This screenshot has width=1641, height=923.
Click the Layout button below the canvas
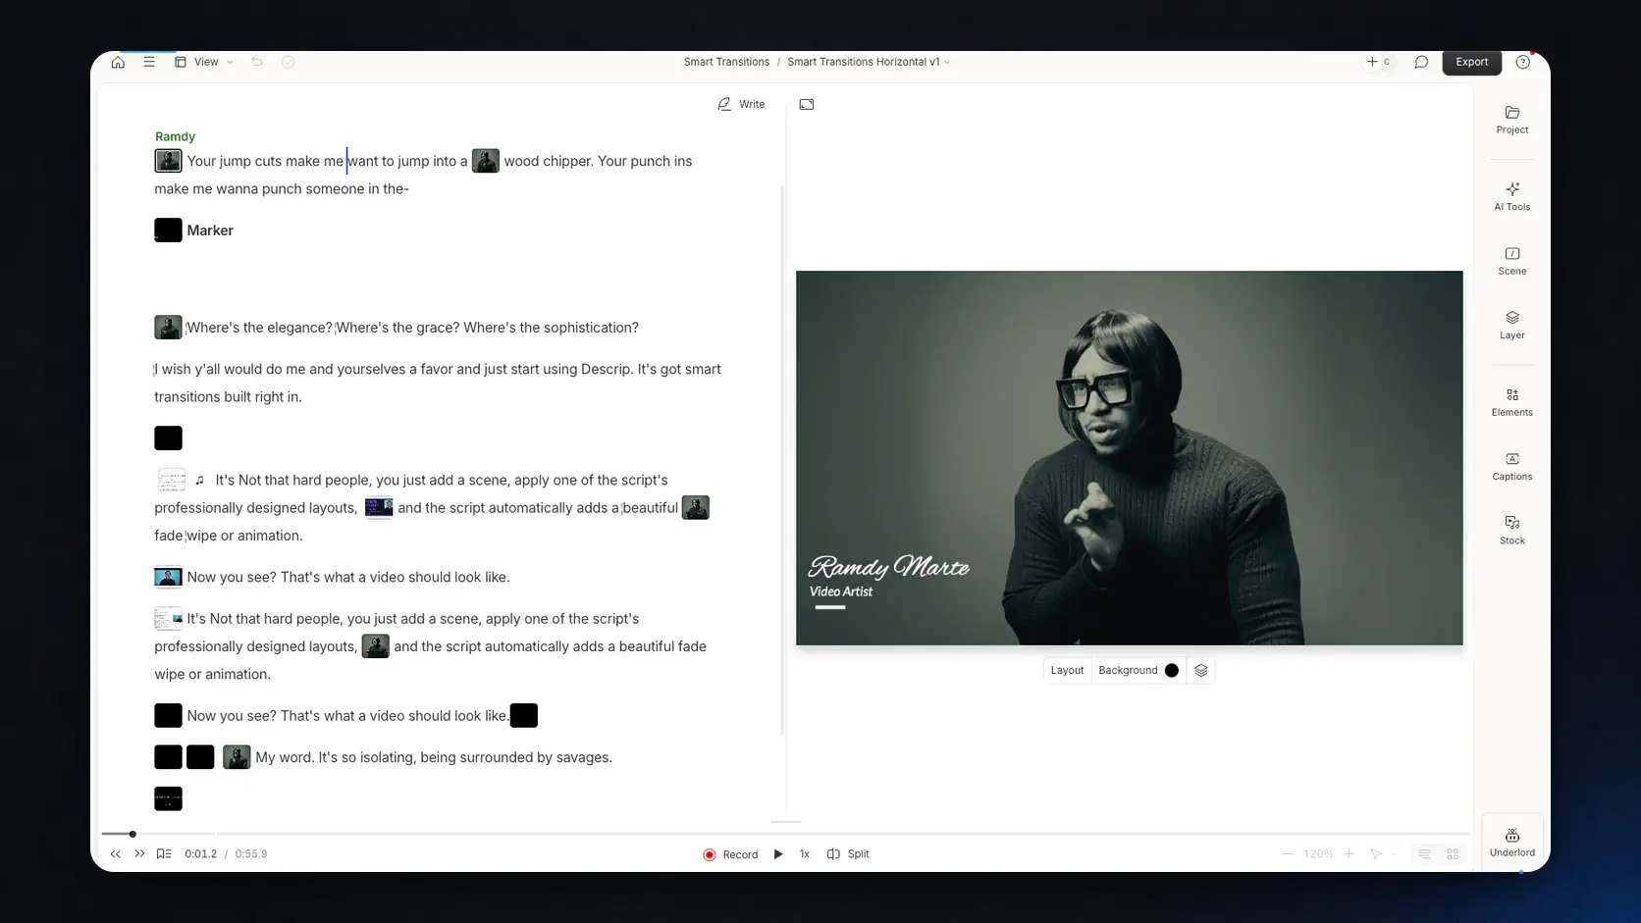point(1067,670)
